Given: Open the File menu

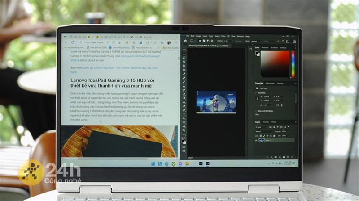Looking at the screenshot, I should pos(188,36).
